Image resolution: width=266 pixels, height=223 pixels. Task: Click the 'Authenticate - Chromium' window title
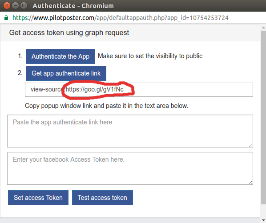click(x=73, y=6)
